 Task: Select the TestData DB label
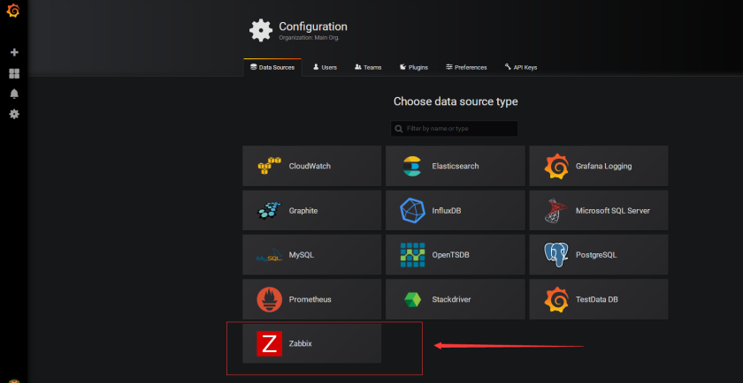pyautogui.click(x=596, y=299)
